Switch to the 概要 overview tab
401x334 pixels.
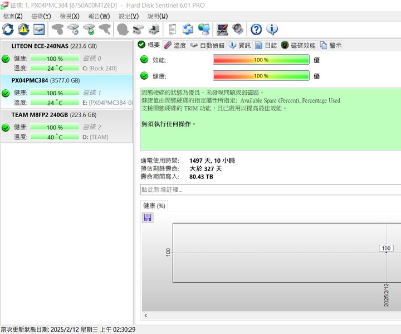[149, 45]
